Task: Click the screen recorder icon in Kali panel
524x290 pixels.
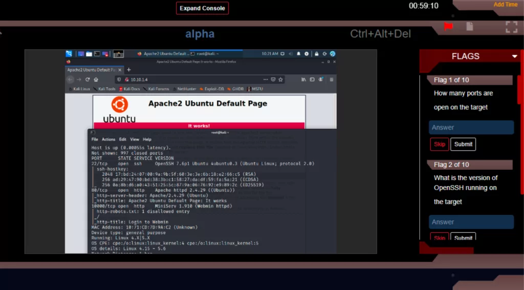Action: (x=105, y=54)
